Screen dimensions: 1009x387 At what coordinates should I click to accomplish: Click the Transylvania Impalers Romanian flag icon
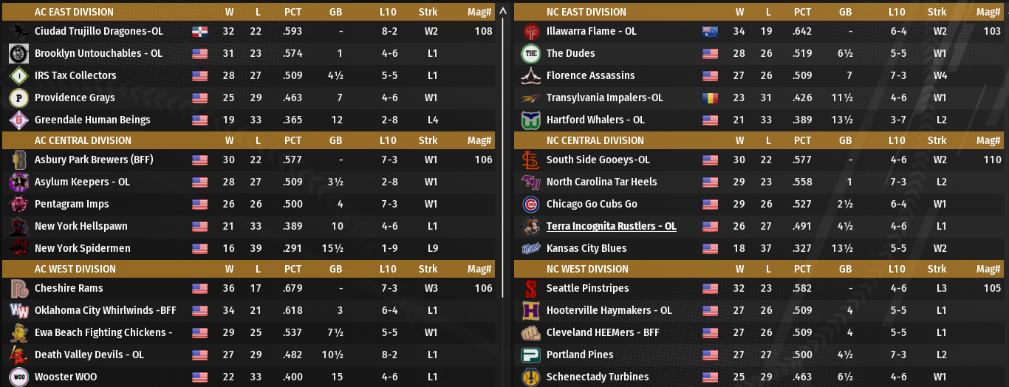710,98
